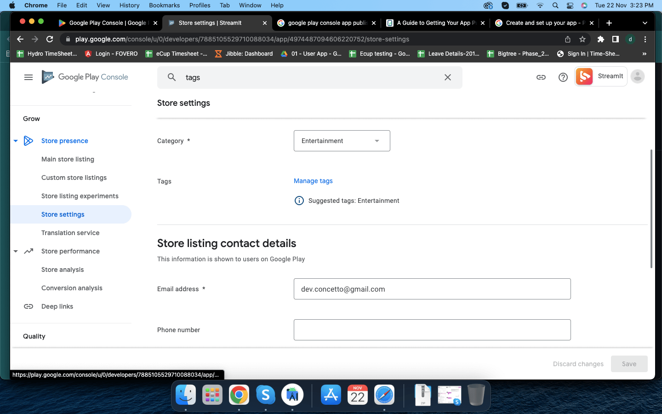
Task: Switch to the Google Play Console tab
Action: [x=108, y=23]
